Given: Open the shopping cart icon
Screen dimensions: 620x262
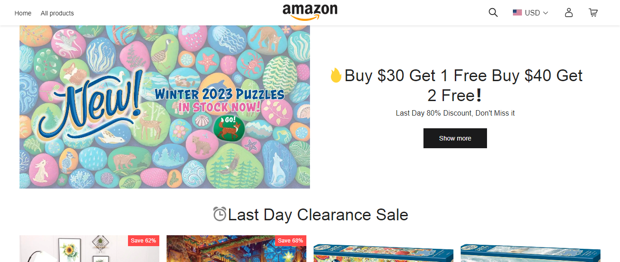Looking at the screenshot, I should [593, 13].
